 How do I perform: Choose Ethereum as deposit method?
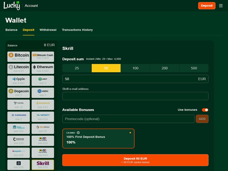43,68
